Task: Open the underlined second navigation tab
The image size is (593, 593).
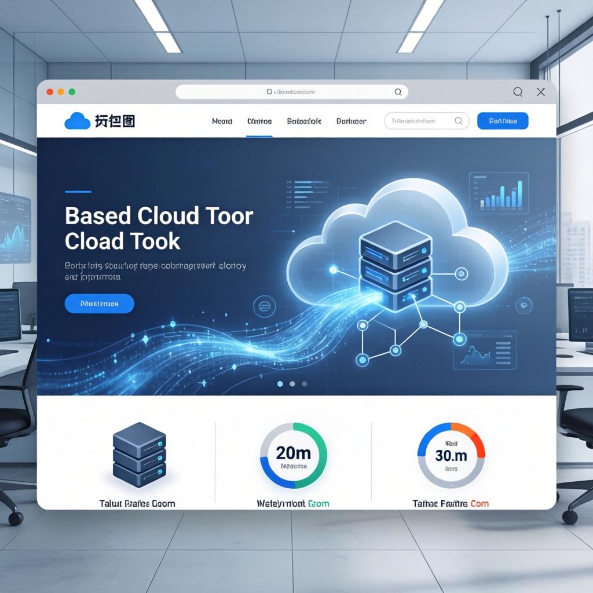Action: (x=259, y=122)
